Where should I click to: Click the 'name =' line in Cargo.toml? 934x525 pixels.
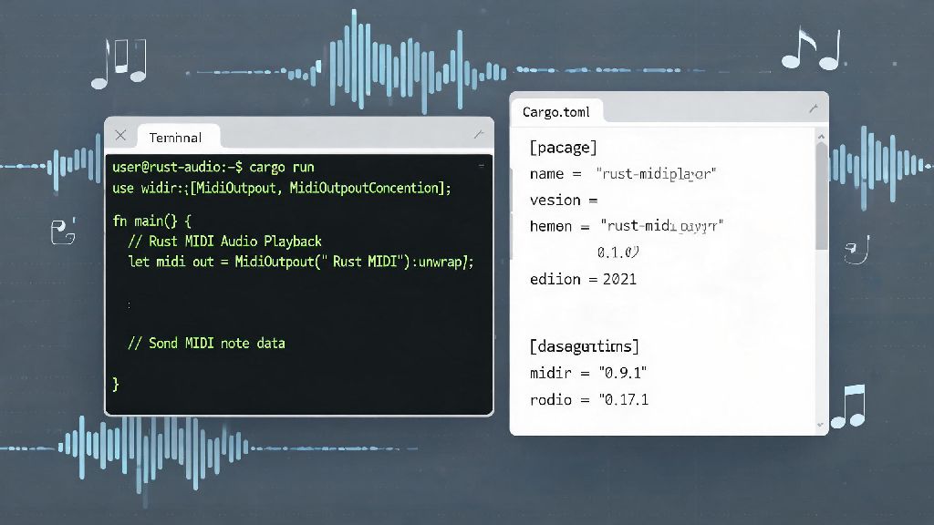[x=622, y=173]
